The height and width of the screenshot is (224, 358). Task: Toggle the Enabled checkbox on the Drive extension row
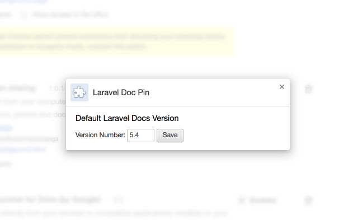242,200
